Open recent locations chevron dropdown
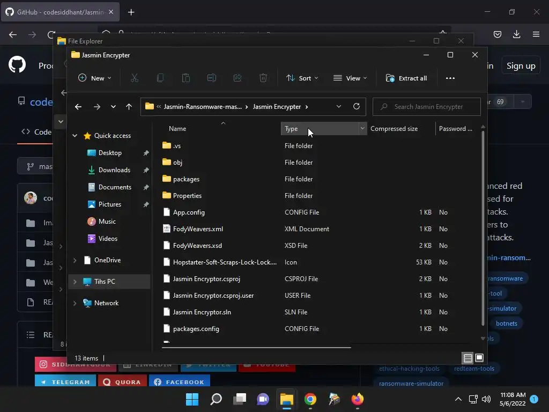Viewport: 549px width, 412px height. click(113, 107)
